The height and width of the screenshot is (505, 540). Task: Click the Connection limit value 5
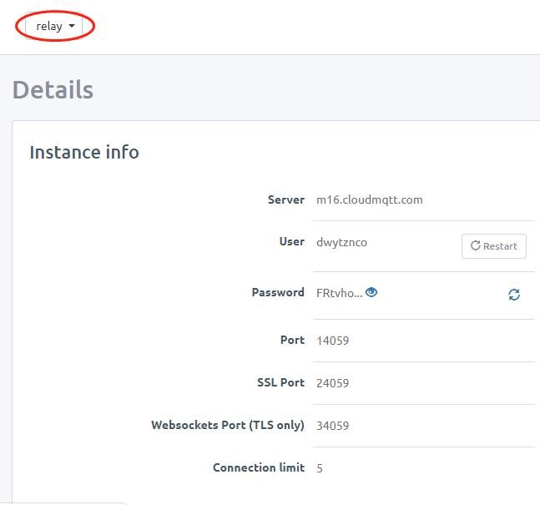pos(320,468)
